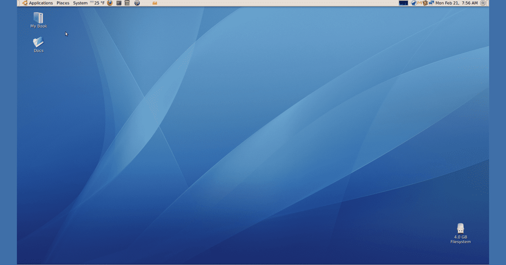The image size is (506, 265).
Task: Open the Gmail notifier tray icon
Action: pos(420,3)
